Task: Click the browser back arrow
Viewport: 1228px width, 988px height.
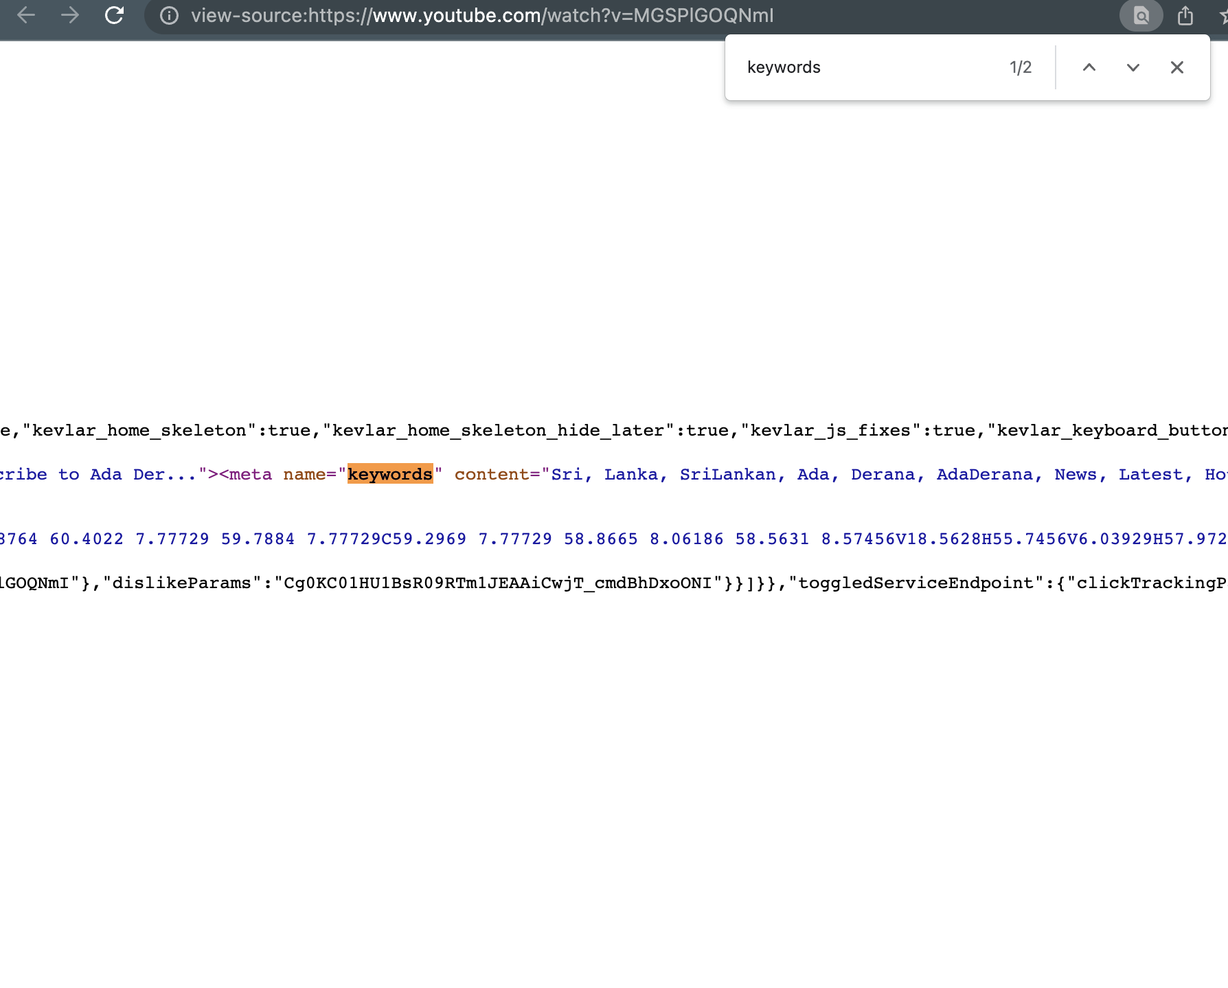Action: (x=26, y=15)
